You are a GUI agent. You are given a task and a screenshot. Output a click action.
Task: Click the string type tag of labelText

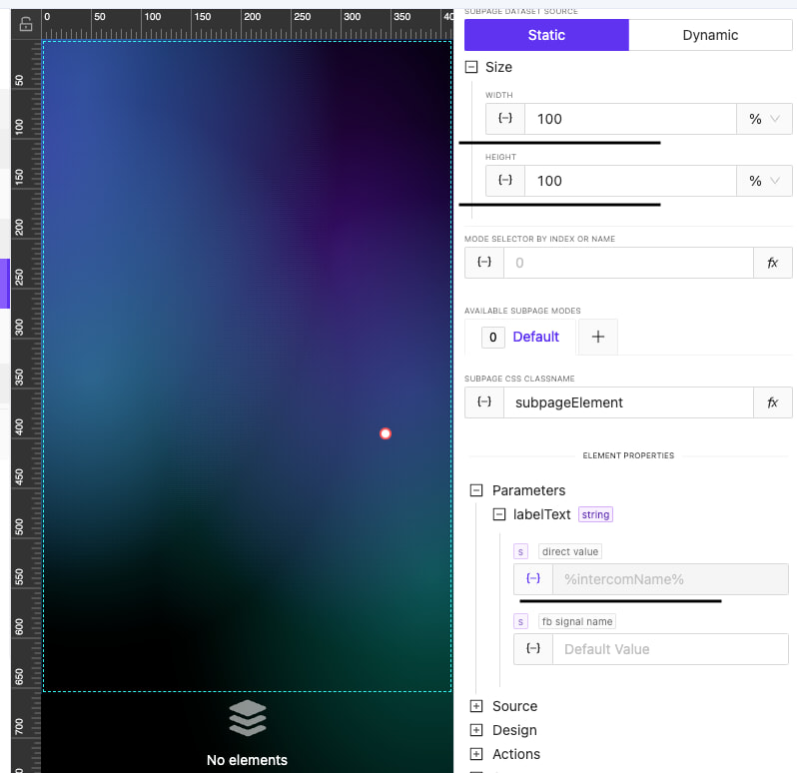[x=595, y=514]
